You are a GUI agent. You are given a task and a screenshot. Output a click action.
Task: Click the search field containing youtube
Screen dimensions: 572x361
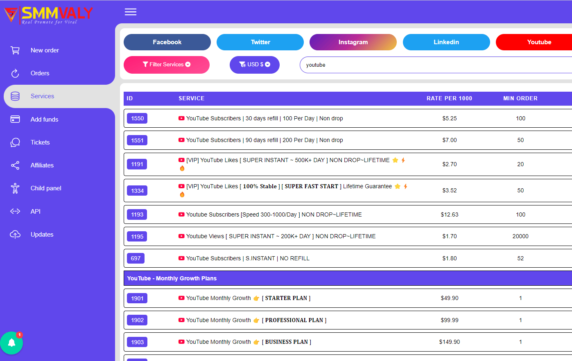(434, 65)
